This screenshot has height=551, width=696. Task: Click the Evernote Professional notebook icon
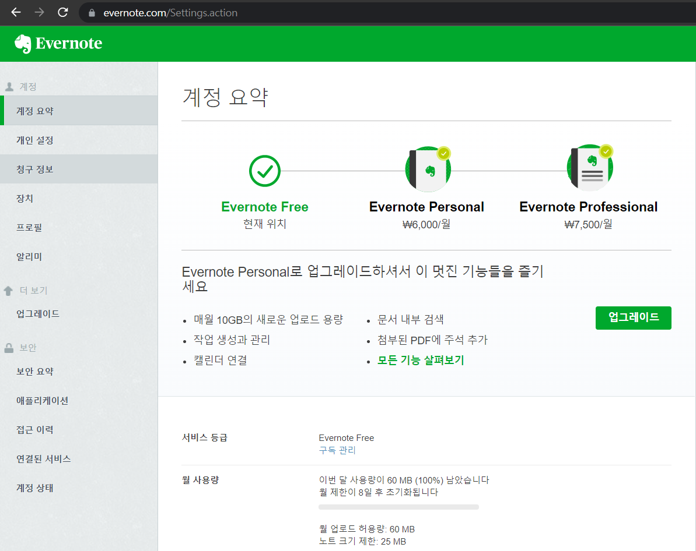pyautogui.click(x=590, y=168)
